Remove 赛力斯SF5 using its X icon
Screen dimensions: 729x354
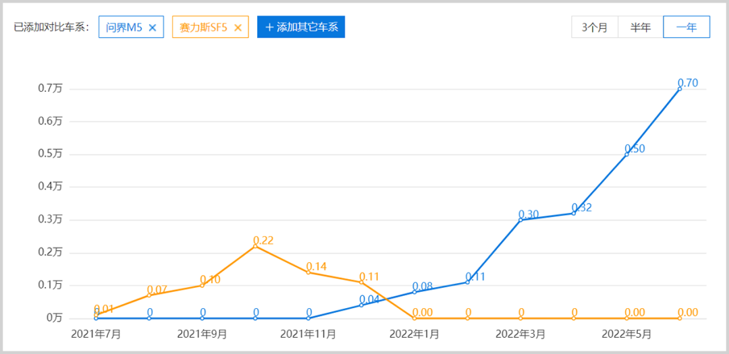[238, 28]
